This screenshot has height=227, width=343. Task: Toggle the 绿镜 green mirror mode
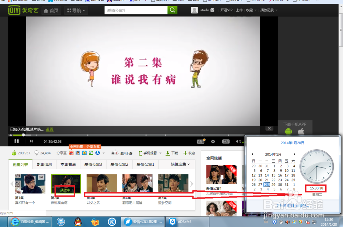click(201, 141)
